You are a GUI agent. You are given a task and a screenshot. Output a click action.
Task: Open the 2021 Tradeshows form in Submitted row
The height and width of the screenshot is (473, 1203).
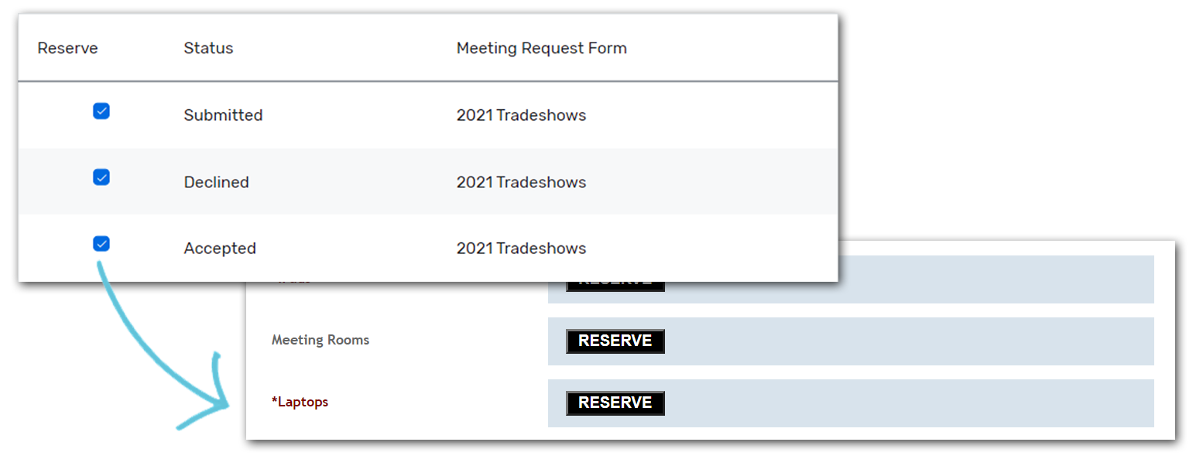pos(521,115)
